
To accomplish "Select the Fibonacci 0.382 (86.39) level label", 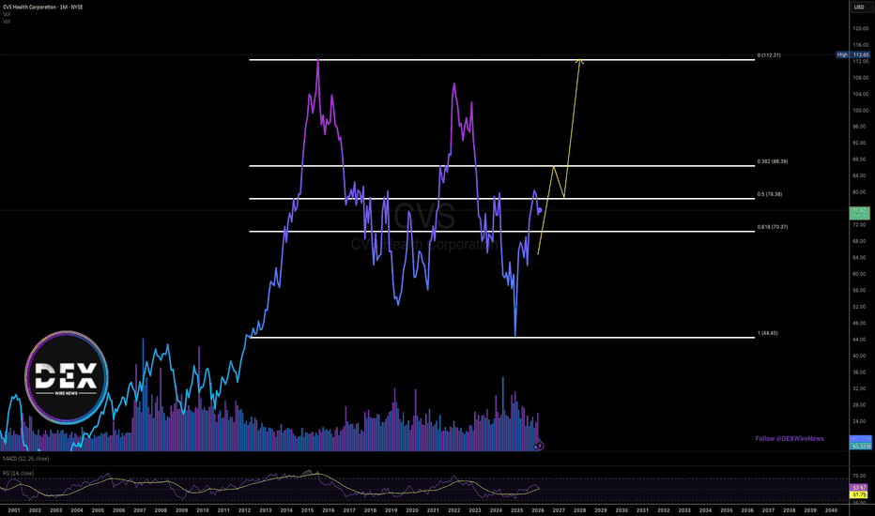I will pos(773,161).
